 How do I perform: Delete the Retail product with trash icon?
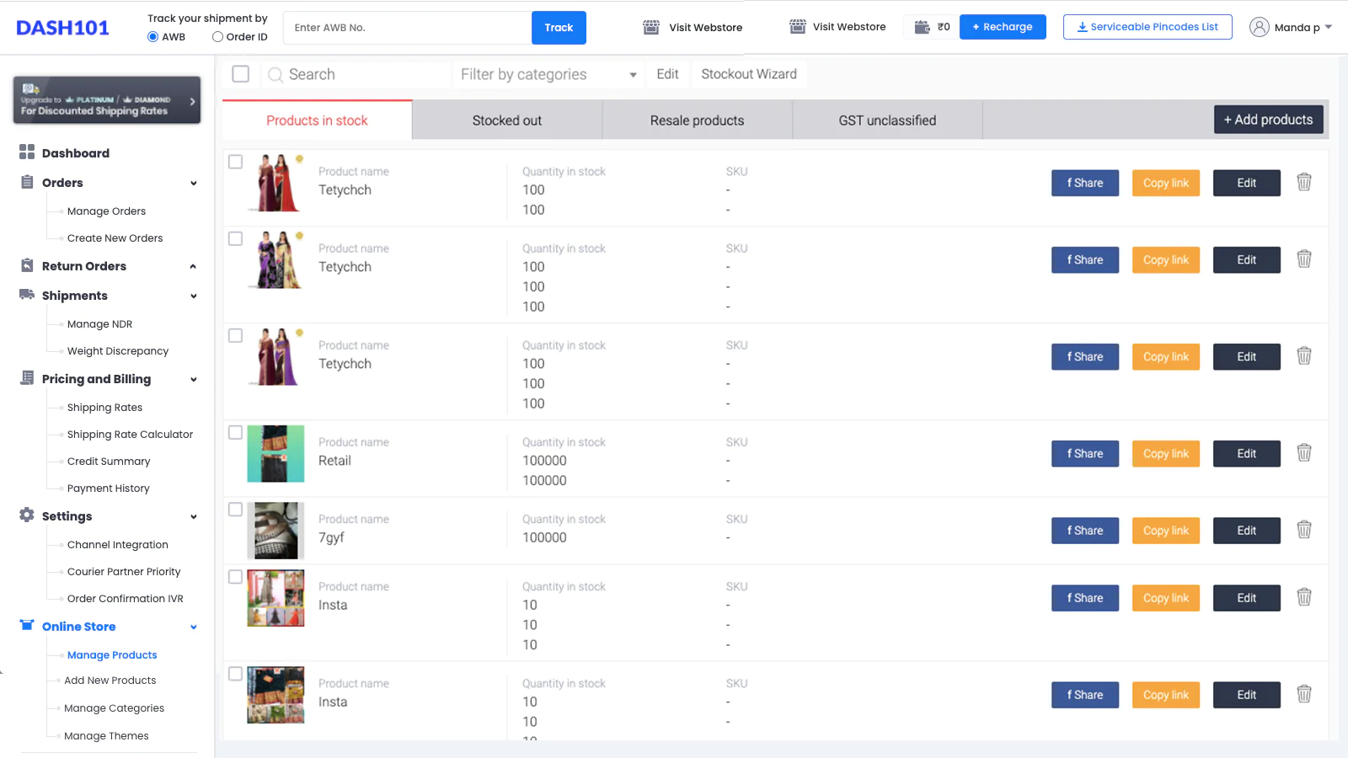(x=1303, y=453)
